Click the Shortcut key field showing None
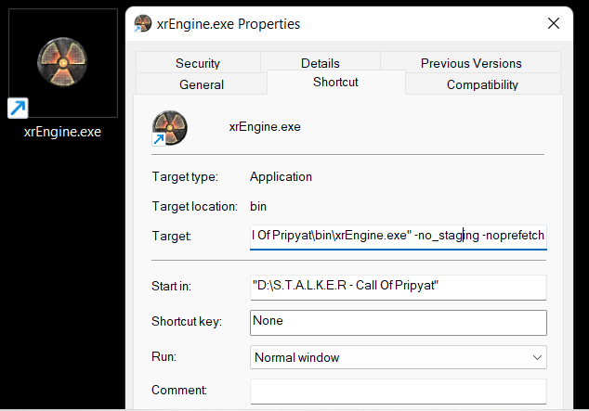The height and width of the screenshot is (411, 589). point(398,321)
